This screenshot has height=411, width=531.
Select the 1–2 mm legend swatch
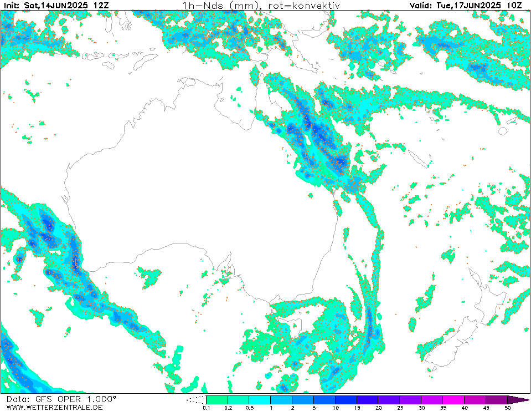(x=281, y=400)
